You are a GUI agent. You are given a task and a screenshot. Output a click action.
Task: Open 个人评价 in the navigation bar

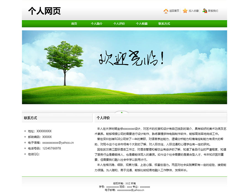click(x=119, y=24)
